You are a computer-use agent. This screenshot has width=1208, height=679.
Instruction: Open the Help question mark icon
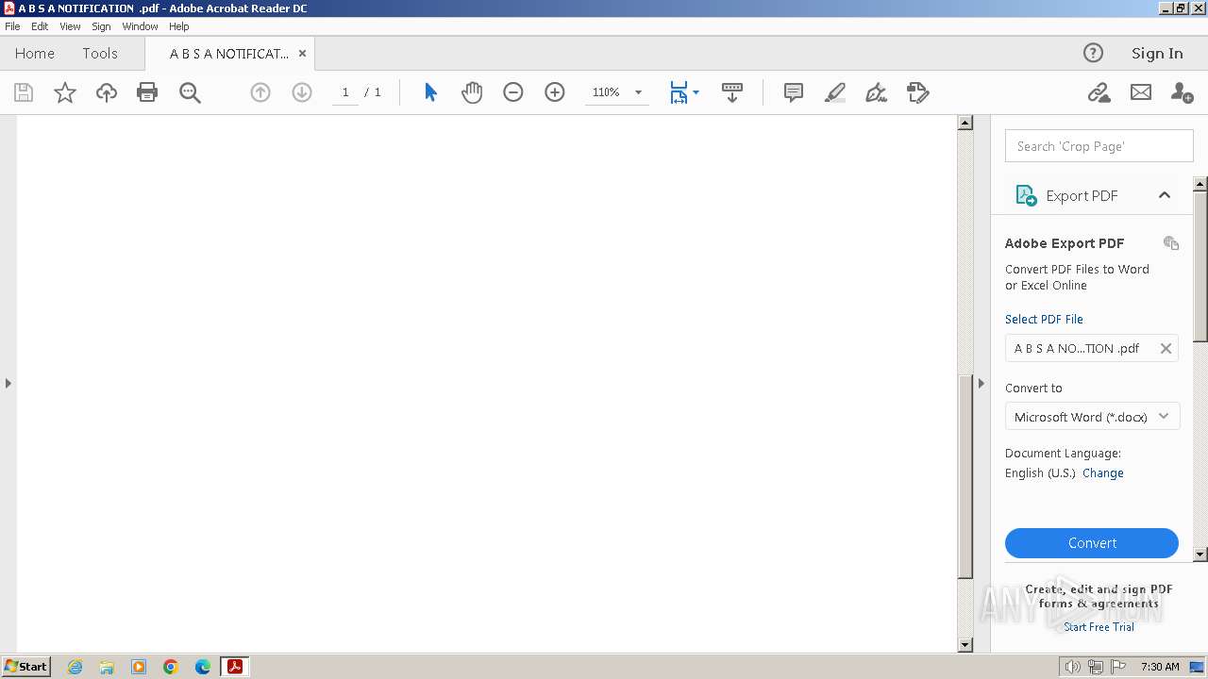click(x=1093, y=53)
